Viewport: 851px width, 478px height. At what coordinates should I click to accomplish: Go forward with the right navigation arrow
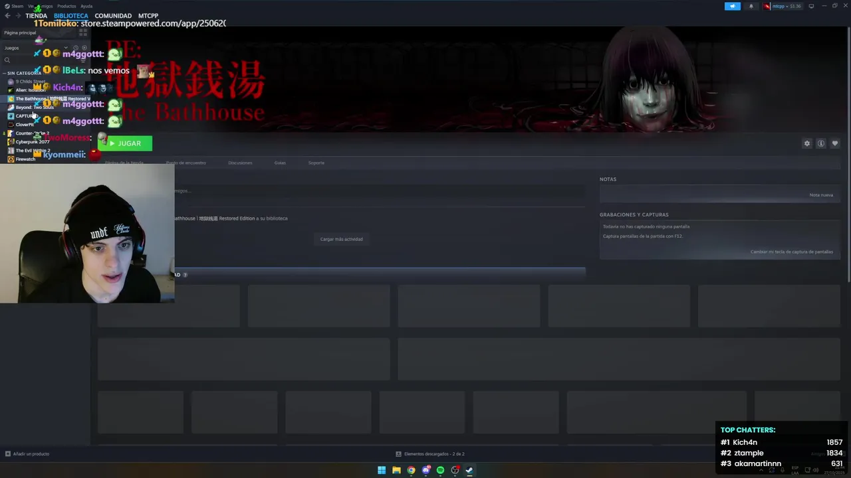(x=17, y=16)
